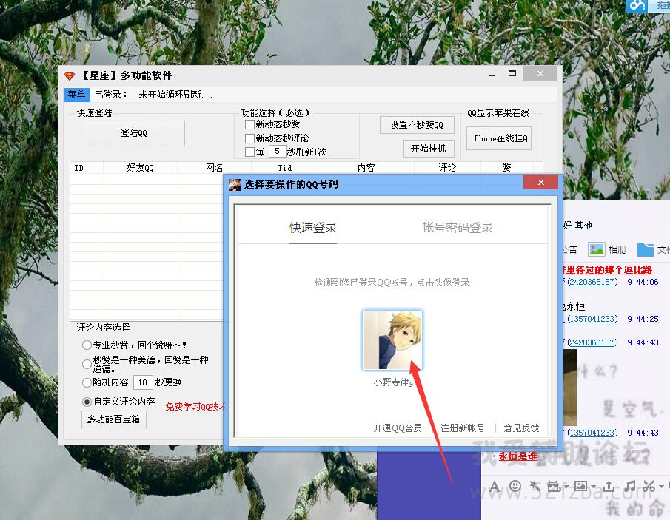The image size is (670, 520).
Task: Select the 秒赞是一种美德 radio option
Action: pyautogui.click(x=87, y=364)
